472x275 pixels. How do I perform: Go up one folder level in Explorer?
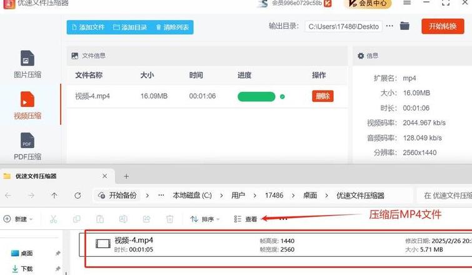[x=54, y=196]
